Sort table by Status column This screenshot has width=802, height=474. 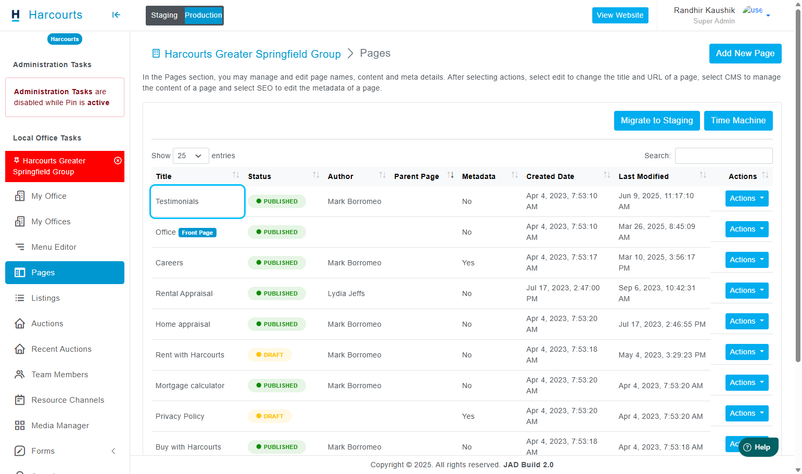(x=316, y=175)
